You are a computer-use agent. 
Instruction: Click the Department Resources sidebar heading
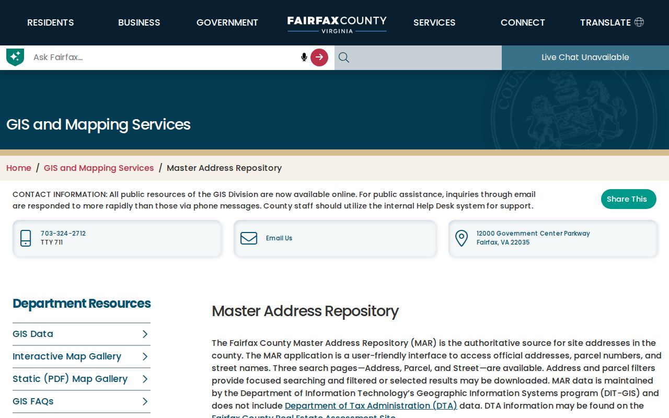pyautogui.click(x=82, y=304)
